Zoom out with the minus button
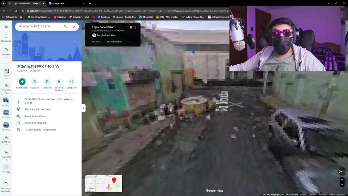Image resolution: width=348 pixels, height=196 pixels. [x=342, y=184]
